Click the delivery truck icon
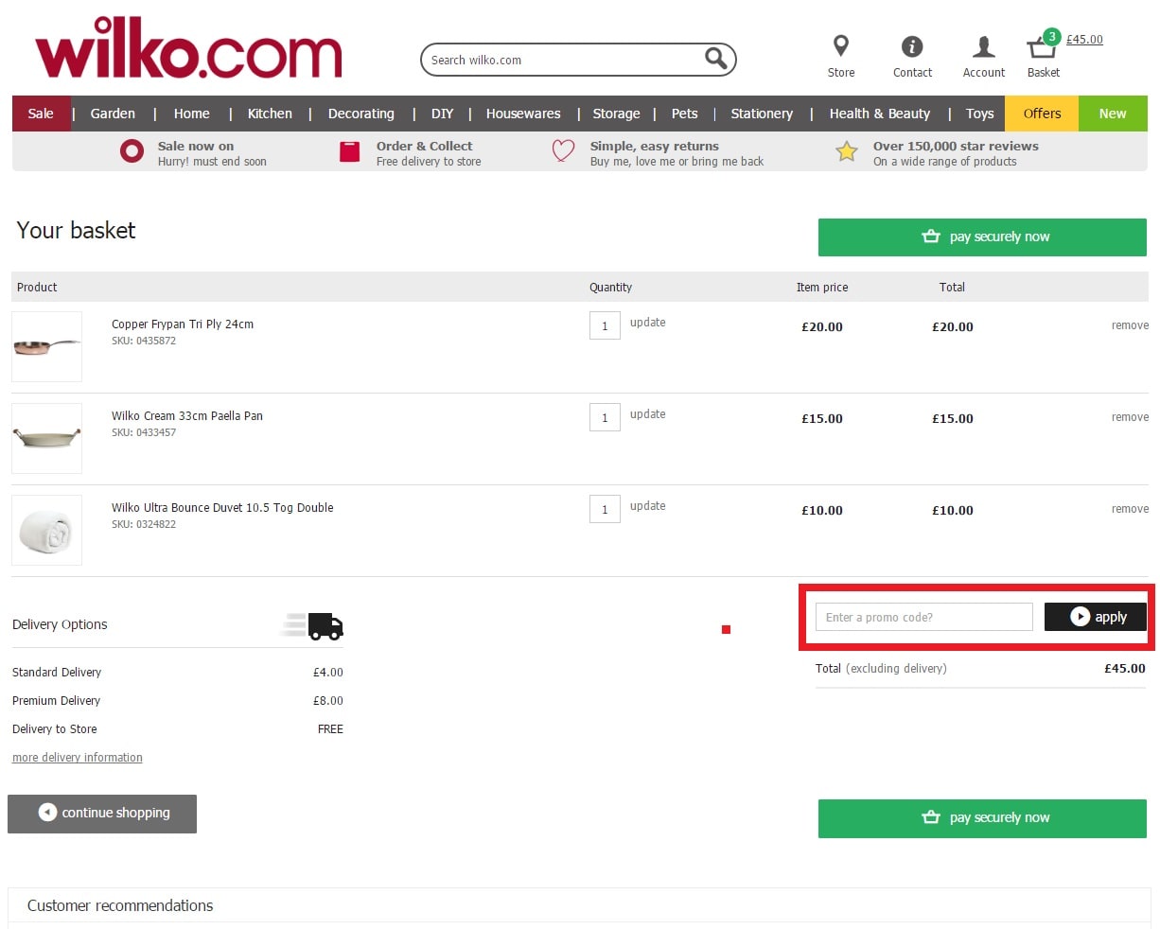Viewport: 1160px width, 929px height. pos(314,625)
